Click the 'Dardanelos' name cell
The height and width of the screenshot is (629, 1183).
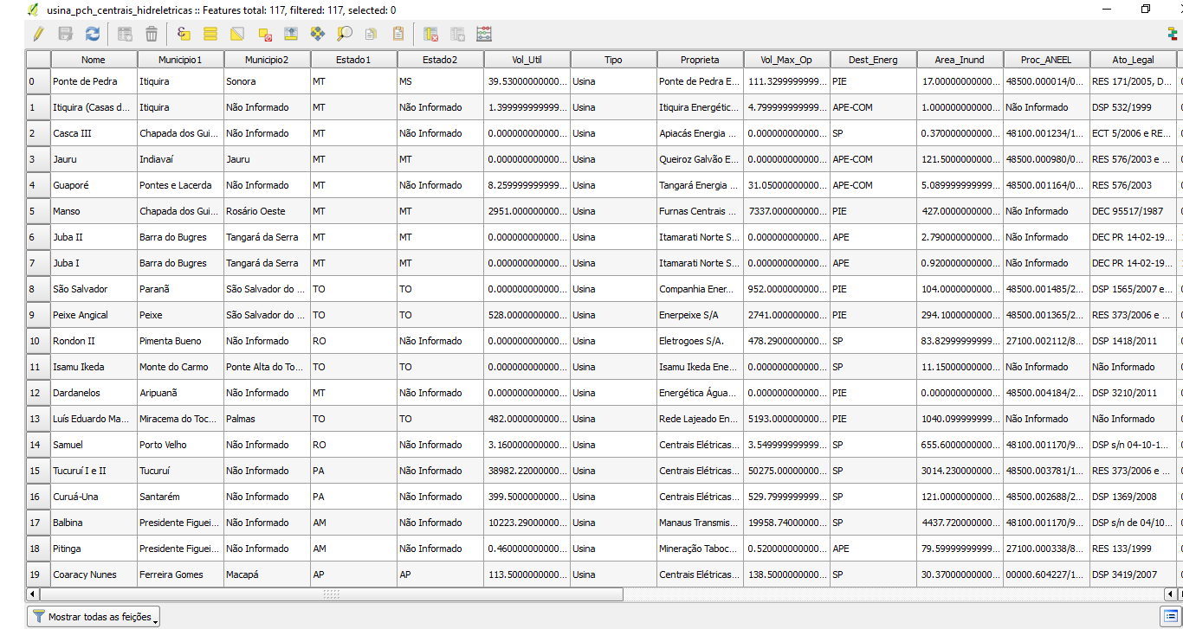(94, 393)
